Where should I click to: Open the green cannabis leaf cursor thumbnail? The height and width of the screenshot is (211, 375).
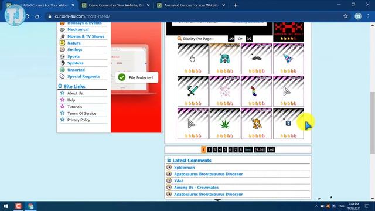click(224, 124)
